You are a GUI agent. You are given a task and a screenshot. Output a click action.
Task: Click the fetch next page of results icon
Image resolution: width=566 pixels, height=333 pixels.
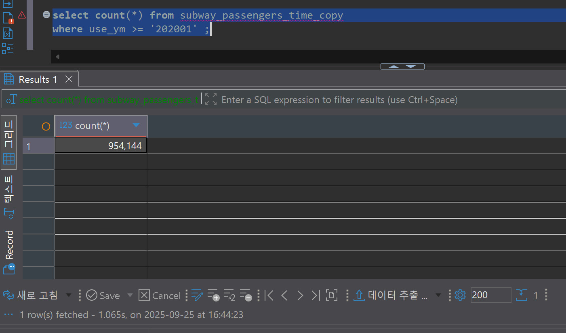pos(332,295)
